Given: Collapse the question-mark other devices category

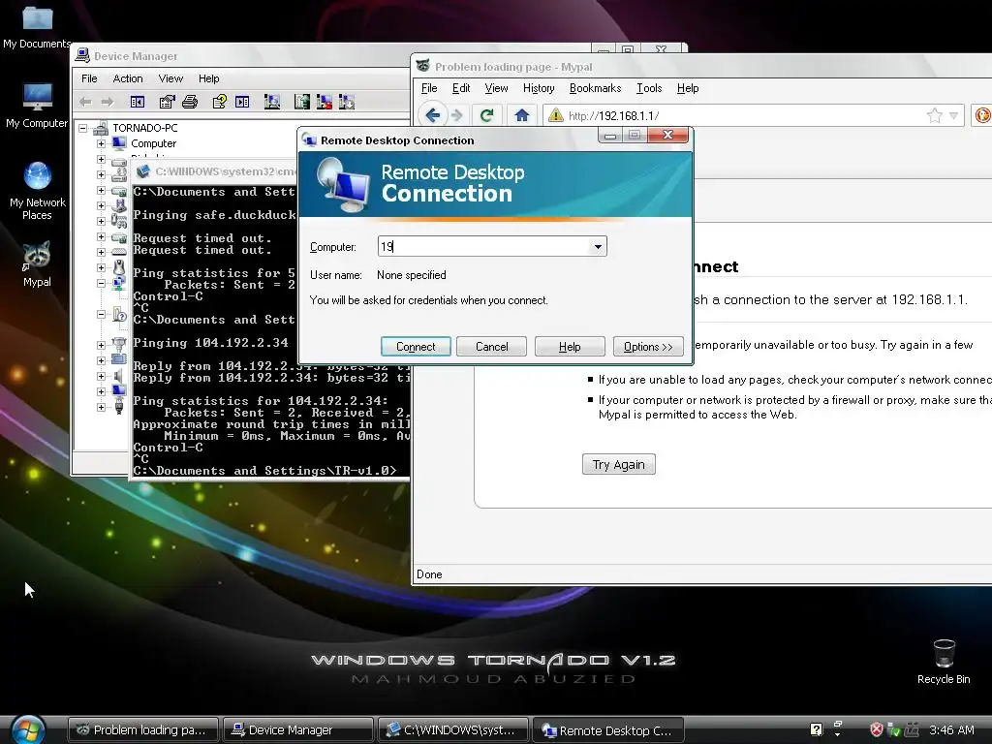Looking at the screenshot, I should pyautogui.click(x=101, y=314).
